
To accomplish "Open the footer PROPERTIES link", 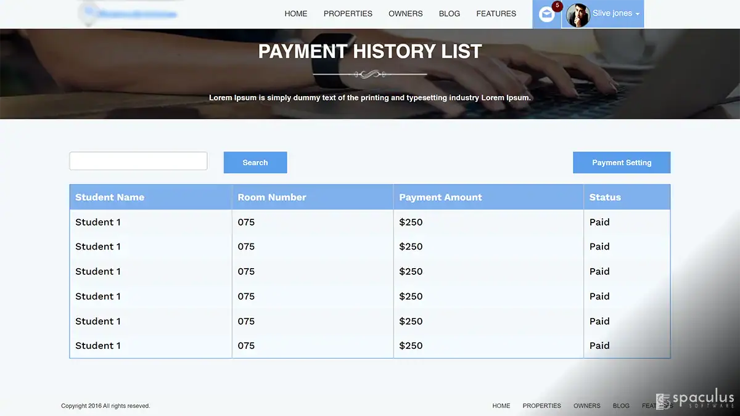I will tap(542, 406).
